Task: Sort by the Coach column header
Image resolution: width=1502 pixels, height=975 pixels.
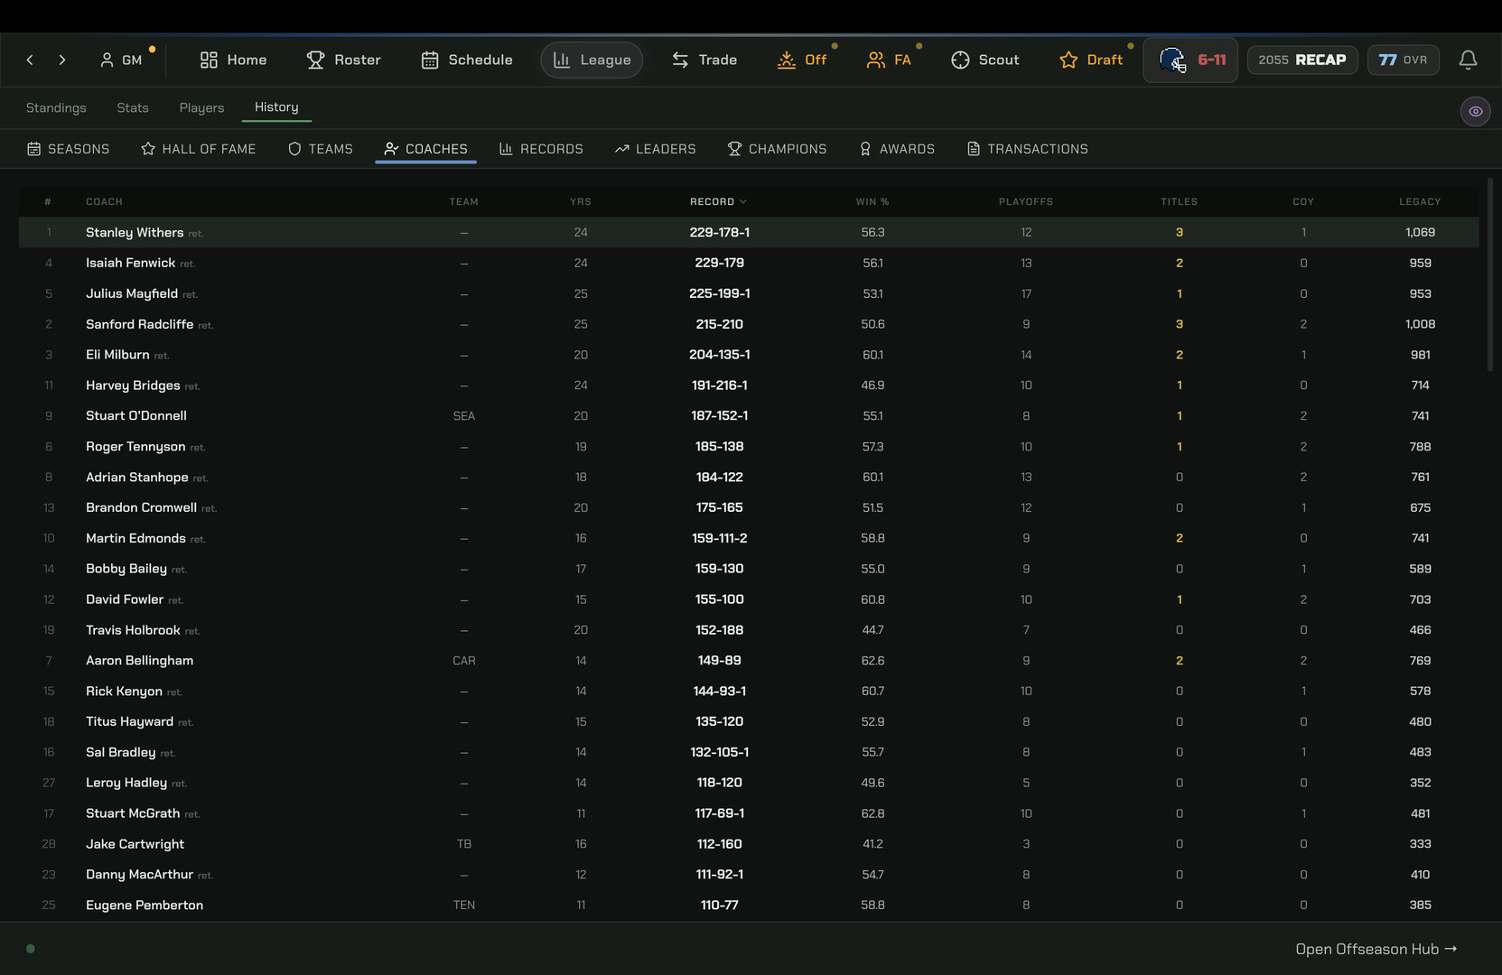Action: click(104, 201)
